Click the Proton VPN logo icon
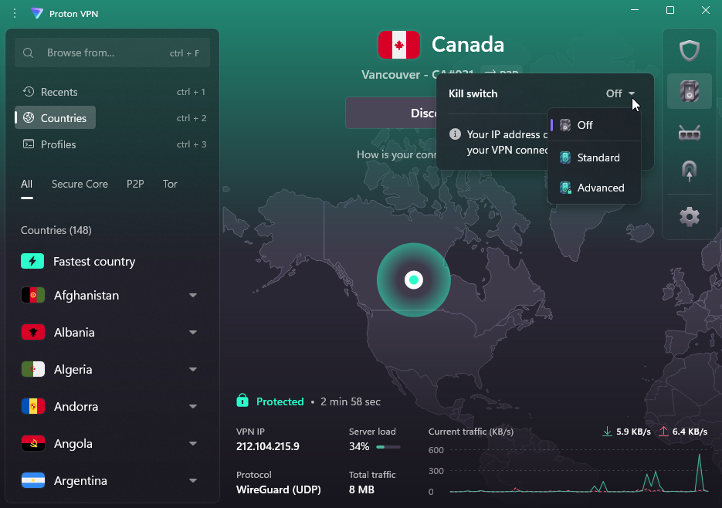Screen dimensions: 722x508 [x=37, y=13]
